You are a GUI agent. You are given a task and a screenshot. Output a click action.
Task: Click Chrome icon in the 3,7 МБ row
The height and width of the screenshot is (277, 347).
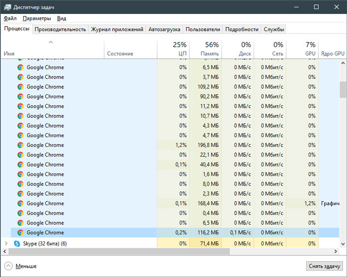click(x=20, y=77)
